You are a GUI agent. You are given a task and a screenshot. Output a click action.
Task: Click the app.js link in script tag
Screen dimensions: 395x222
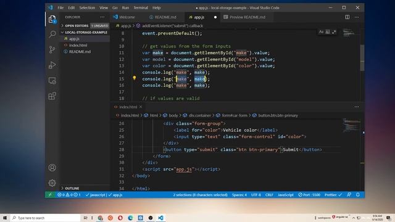click(x=184, y=169)
